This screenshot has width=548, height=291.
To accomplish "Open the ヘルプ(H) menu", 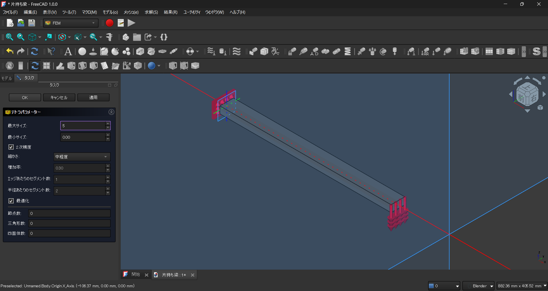I will (237, 12).
